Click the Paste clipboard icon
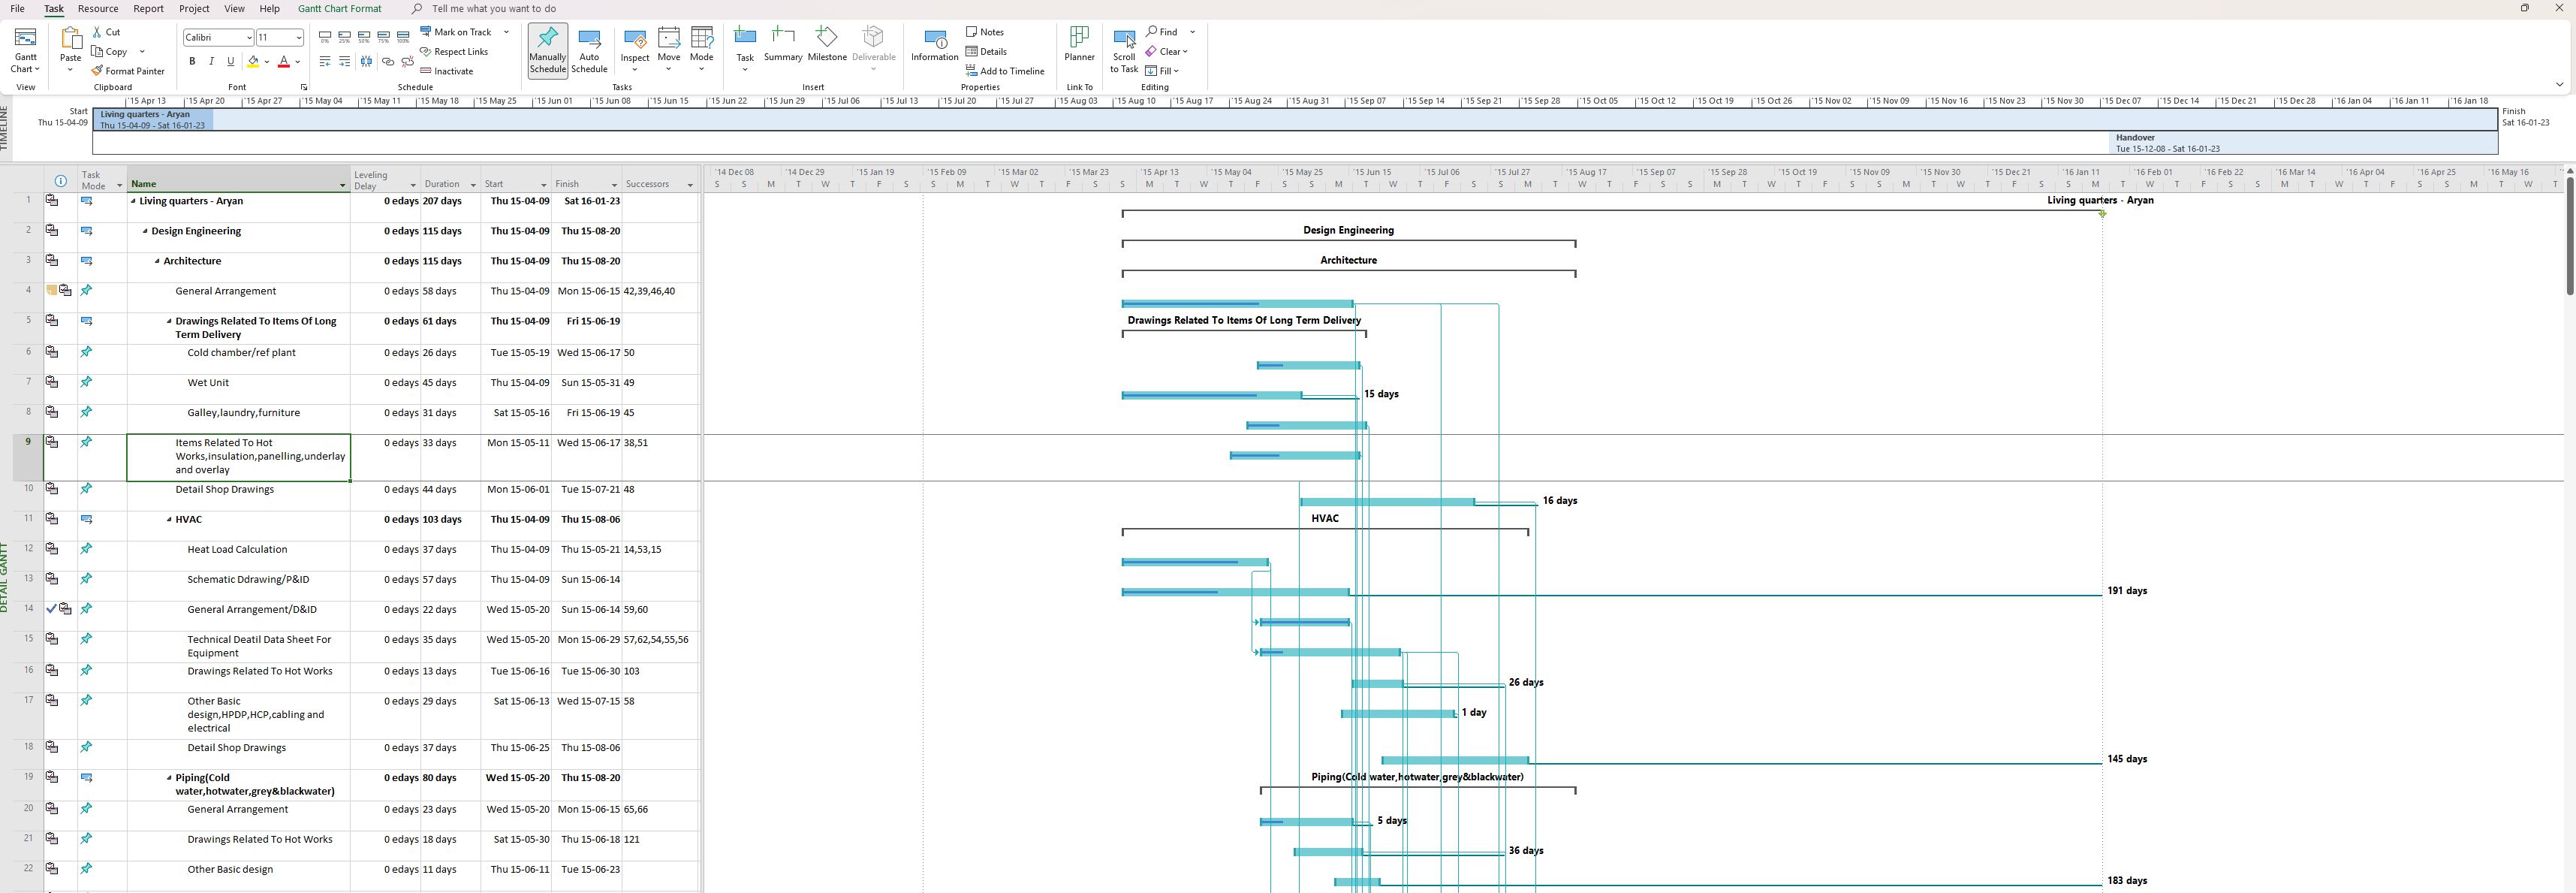This screenshot has width=2576, height=893. click(x=70, y=40)
